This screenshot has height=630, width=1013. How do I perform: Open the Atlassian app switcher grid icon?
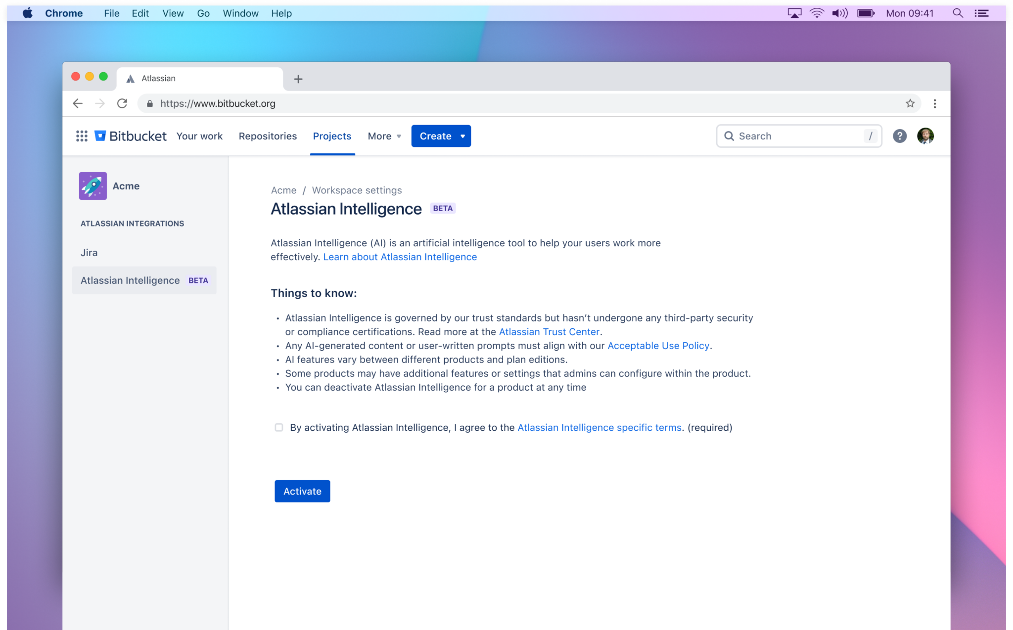click(x=82, y=136)
